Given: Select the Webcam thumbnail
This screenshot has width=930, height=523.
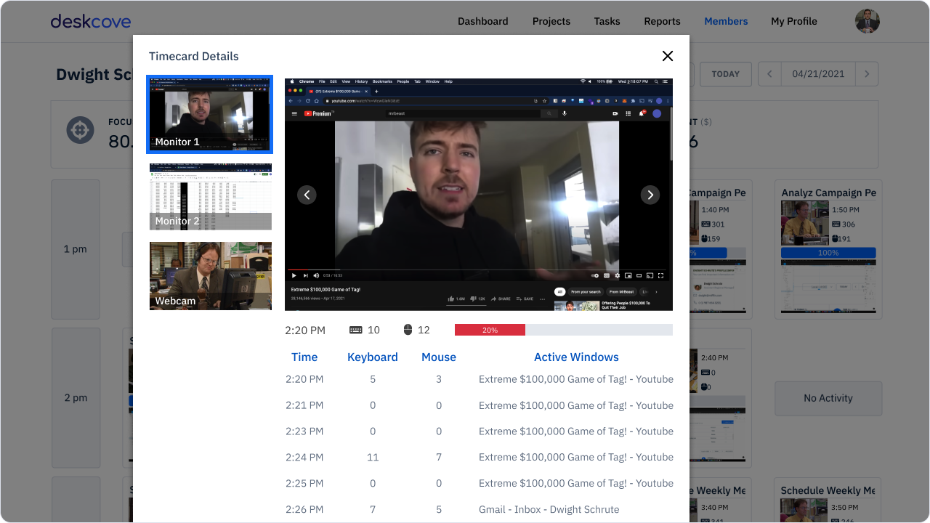Looking at the screenshot, I should [x=211, y=276].
